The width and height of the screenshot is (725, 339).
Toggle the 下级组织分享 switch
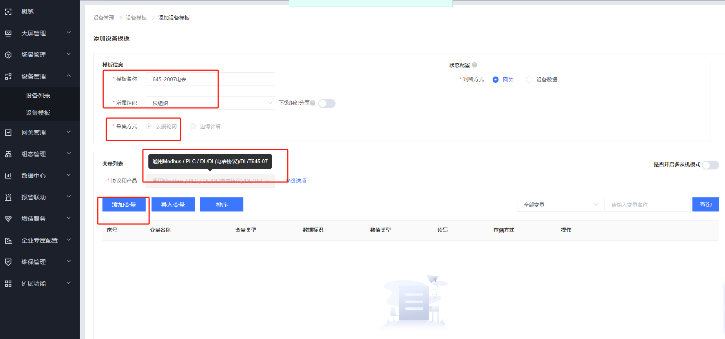point(327,104)
